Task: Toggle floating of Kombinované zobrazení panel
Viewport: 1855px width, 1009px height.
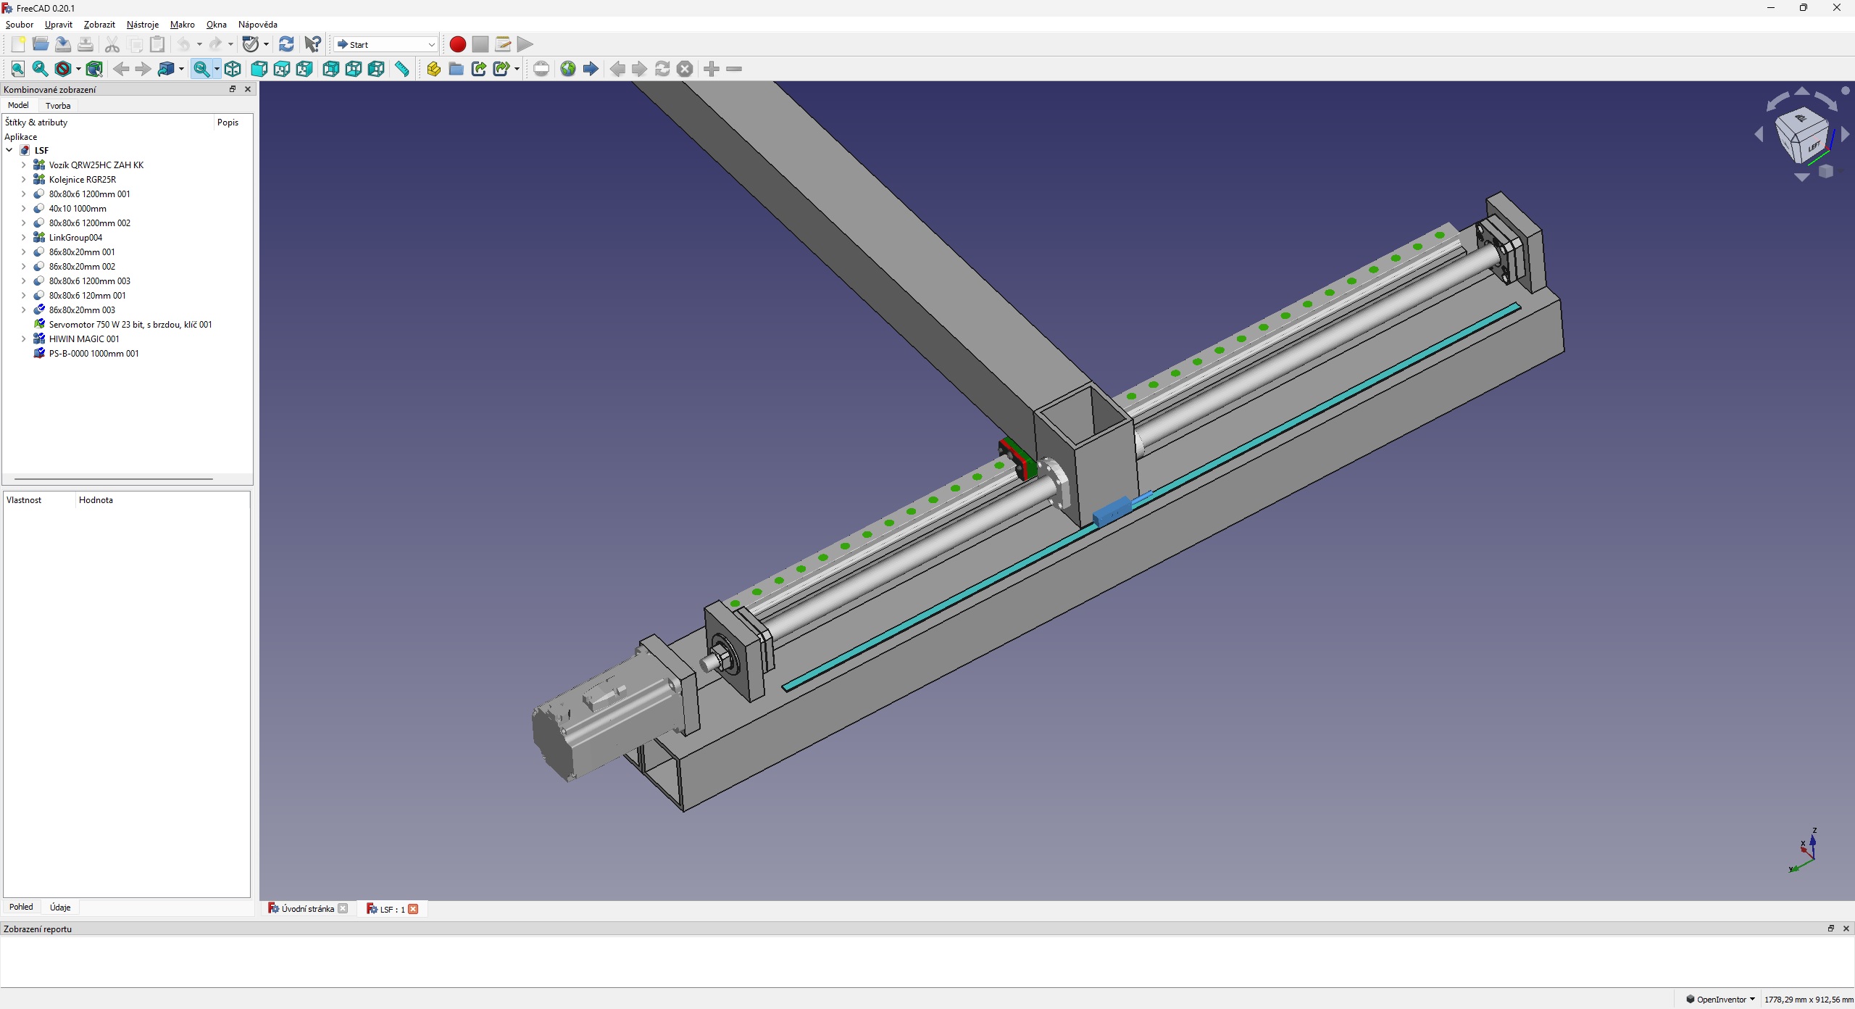Action: pos(233,89)
